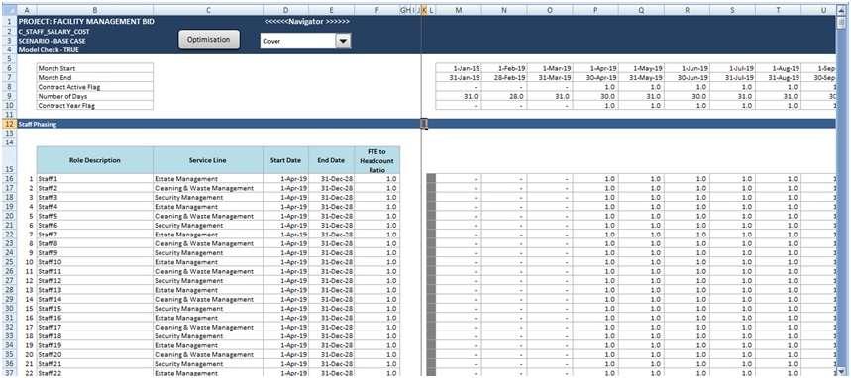The image size is (851, 378).
Task: Click Service Line cell for Staff 5
Action: (x=208, y=216)
